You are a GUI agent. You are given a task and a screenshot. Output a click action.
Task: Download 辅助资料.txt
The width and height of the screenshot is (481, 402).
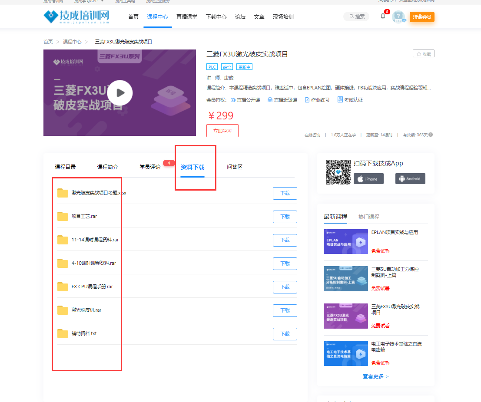coord(285,334)
